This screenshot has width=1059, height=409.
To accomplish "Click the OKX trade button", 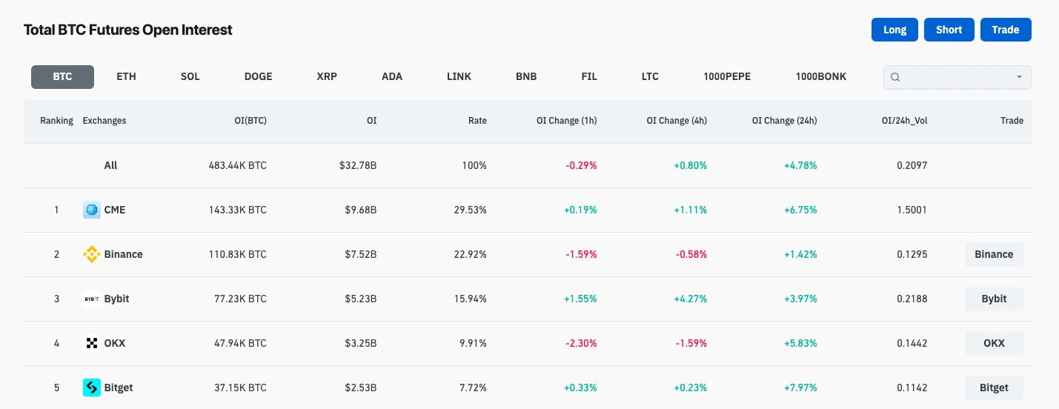I will click(x=994, y=343).
